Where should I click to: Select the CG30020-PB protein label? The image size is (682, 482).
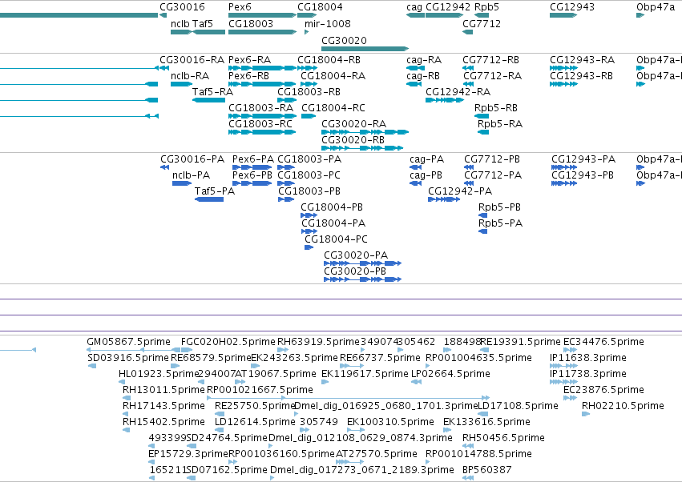pos(355,271)
